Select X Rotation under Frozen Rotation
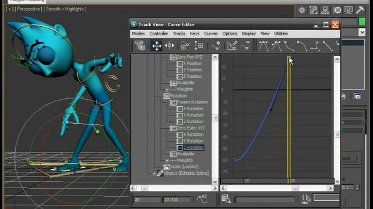Viewport: 373px width, 209px height. (193, 109)
